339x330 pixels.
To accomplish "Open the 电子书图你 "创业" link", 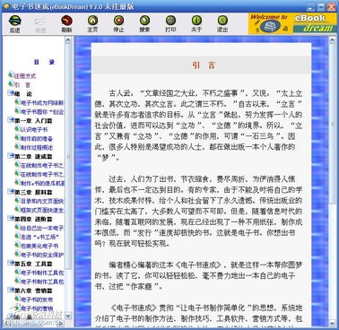I will (42, 112).
